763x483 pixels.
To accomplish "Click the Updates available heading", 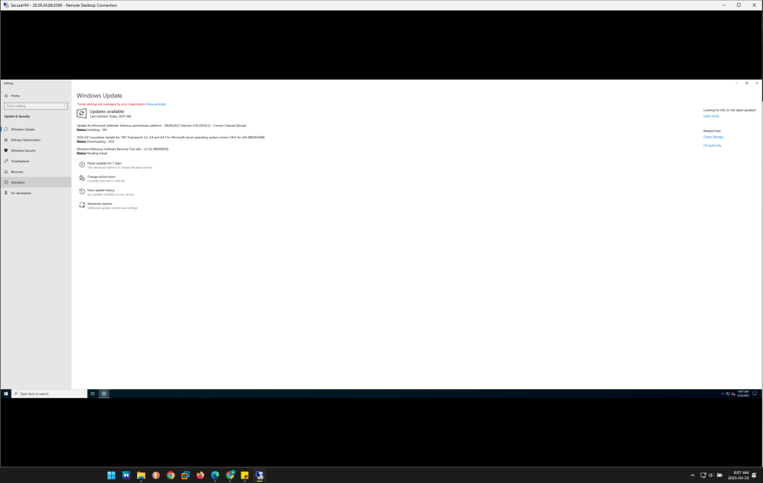I will [x=107, y=112].
